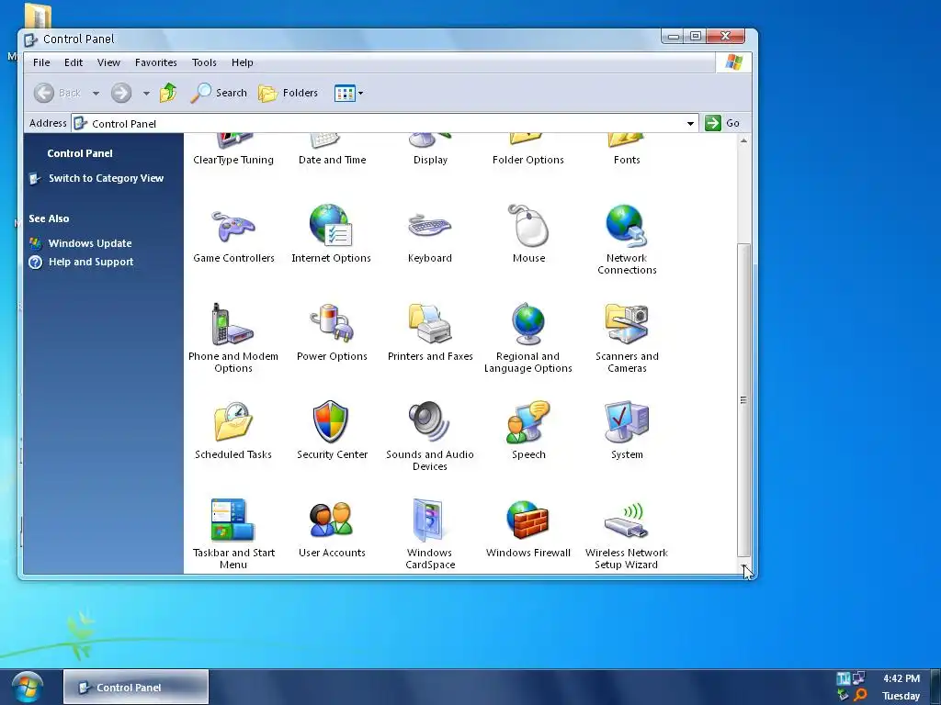Open Help and Support link
Screen dimensions: 941x705
pyautogui.click(x=91, y=262)
